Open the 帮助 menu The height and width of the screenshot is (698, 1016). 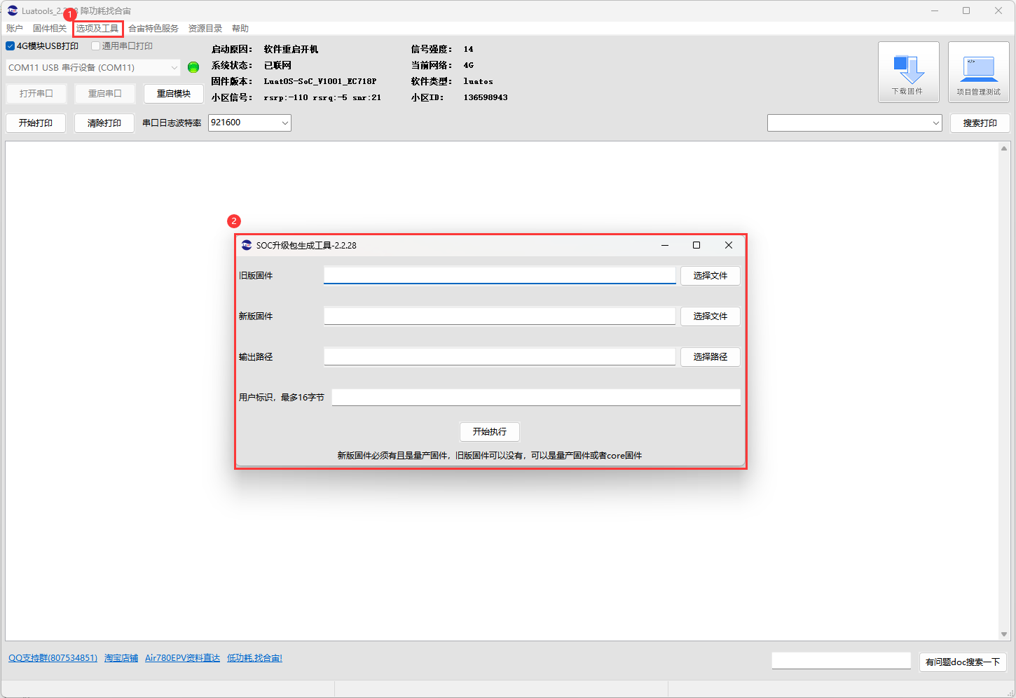pos(240,29)
